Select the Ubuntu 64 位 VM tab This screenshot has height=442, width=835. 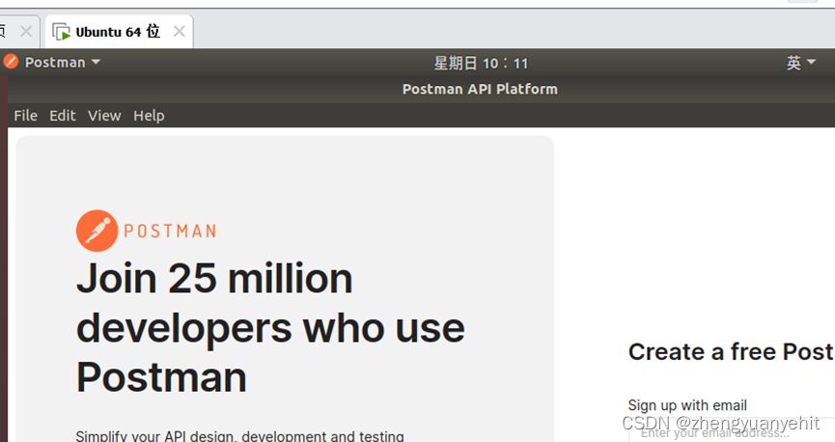tap(119, 32)
